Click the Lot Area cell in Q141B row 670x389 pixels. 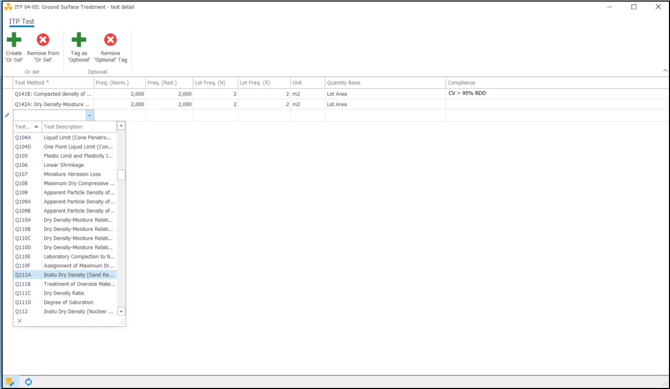(385, 94)
